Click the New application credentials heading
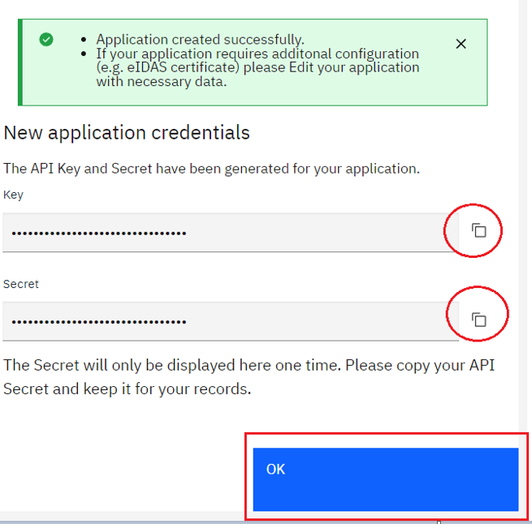Image resolution: width=532 pixels, height=524 pixels. (127, 132)
